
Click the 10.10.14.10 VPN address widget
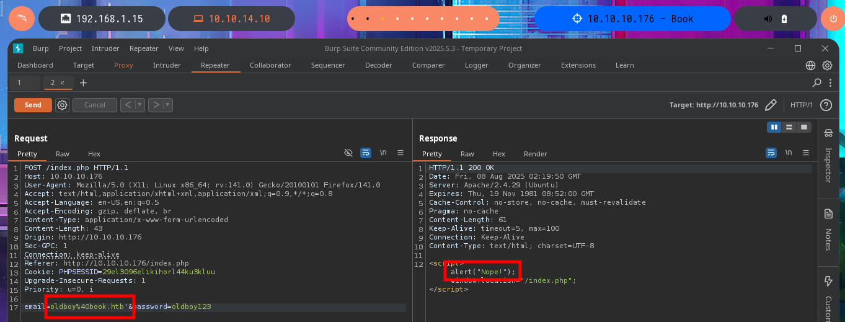click(x=231, y=19)
